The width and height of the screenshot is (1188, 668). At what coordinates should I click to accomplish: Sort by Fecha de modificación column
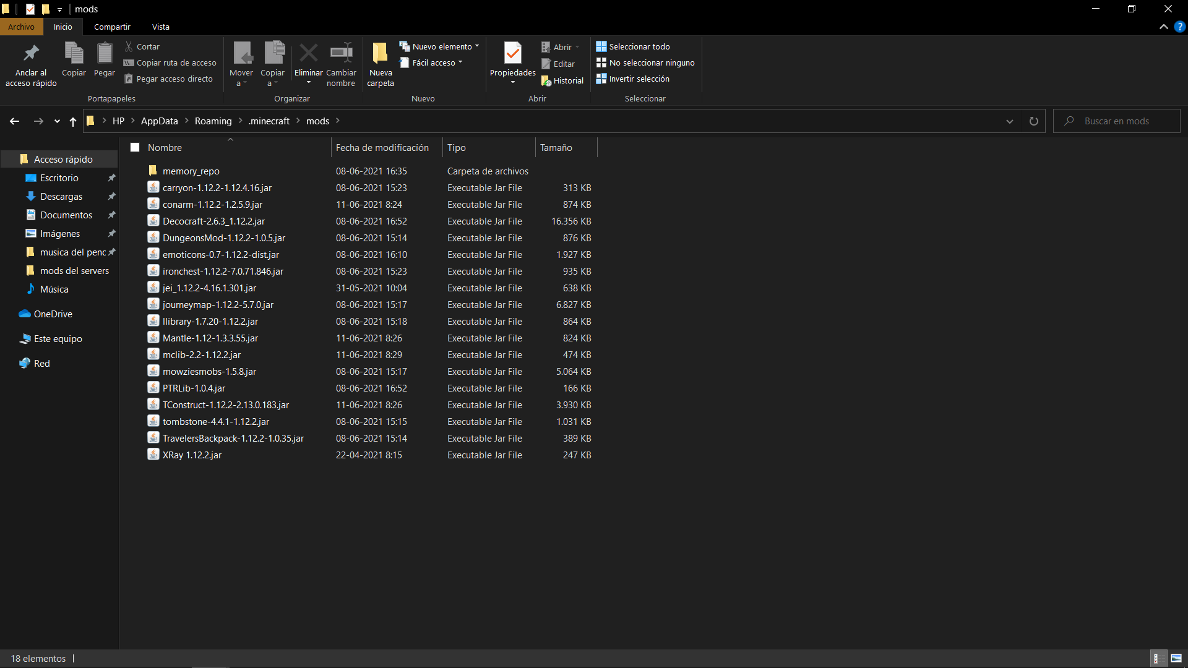point(382,148)
